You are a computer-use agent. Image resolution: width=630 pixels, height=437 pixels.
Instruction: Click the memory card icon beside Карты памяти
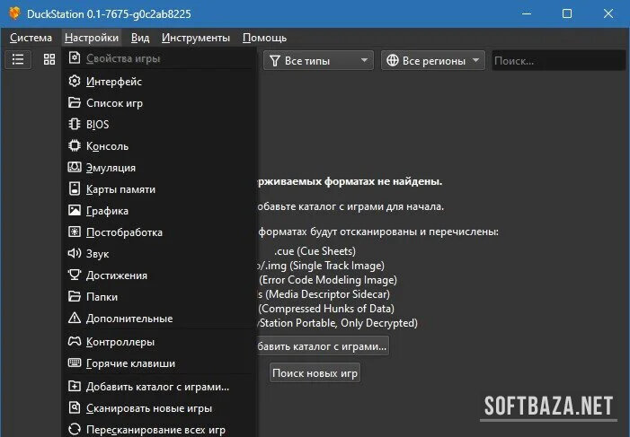75,189
